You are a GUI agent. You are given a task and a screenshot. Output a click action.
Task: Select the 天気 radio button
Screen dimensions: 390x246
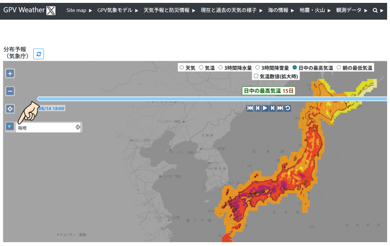click(182, 68)
